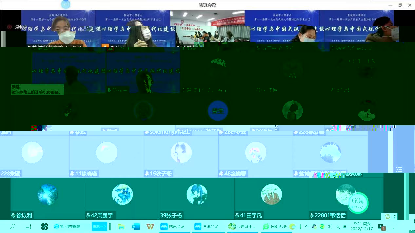This screenshot has height=233, width=415.
Task: Select participant tile 42周鹏宇
Action: pos(123,198)
